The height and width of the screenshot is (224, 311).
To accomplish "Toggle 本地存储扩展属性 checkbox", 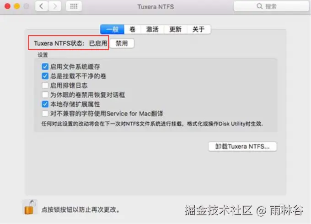I will pos(45,104).
